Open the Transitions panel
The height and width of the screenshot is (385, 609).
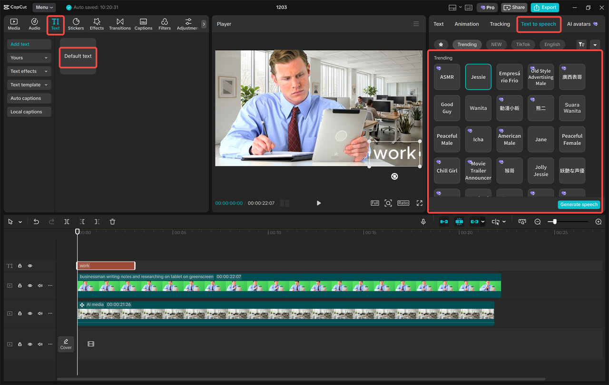pos(119,24)
